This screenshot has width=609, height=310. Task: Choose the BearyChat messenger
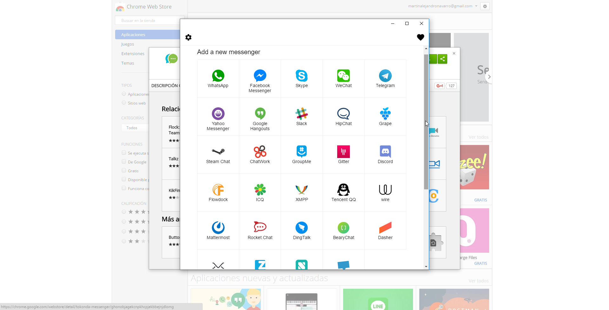click(x=344, y=231)
